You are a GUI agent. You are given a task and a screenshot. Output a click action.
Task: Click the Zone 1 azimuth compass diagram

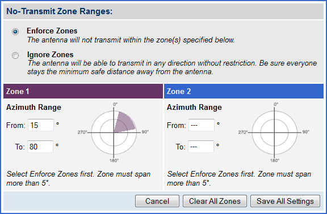point(114,132)
